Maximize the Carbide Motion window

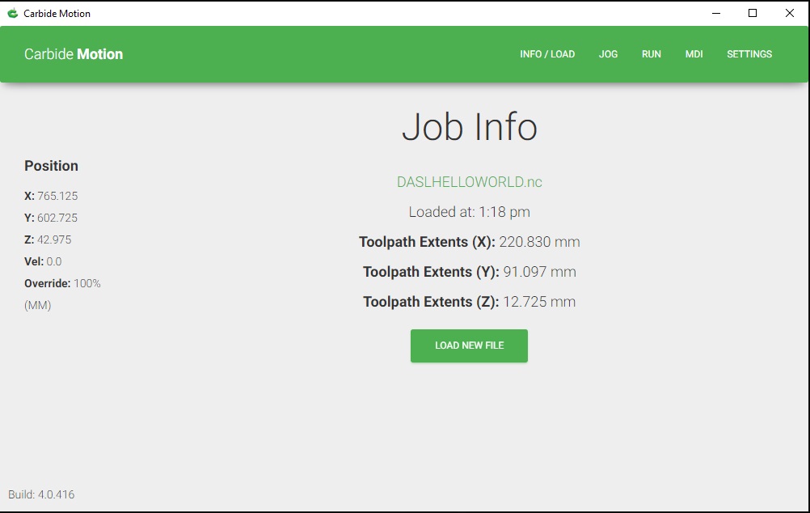(753, 14)
